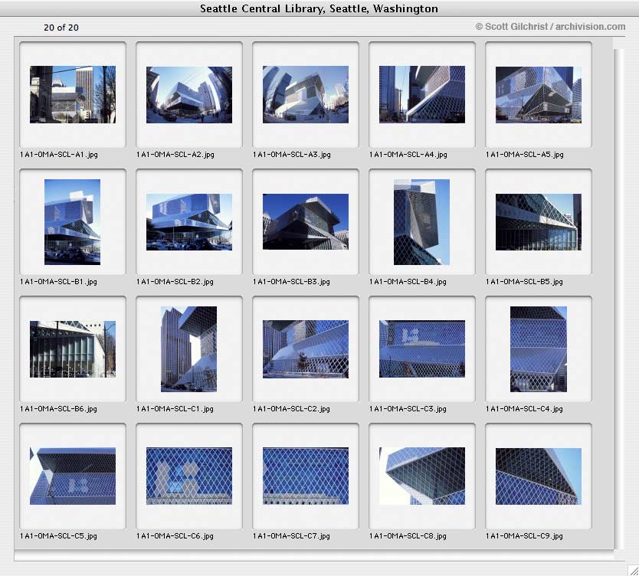Click thumbnail image 1A1-OMA-SCL-A3.jpg
Screen dimensions: 639x576
[x=306, y=94]
